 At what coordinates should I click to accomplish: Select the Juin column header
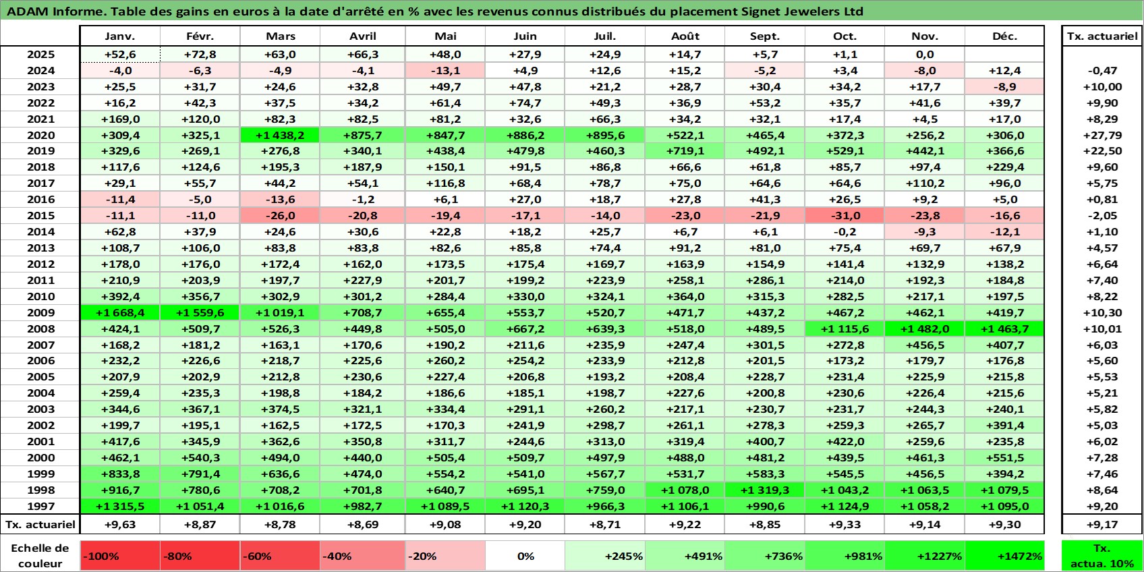[525, 36]
